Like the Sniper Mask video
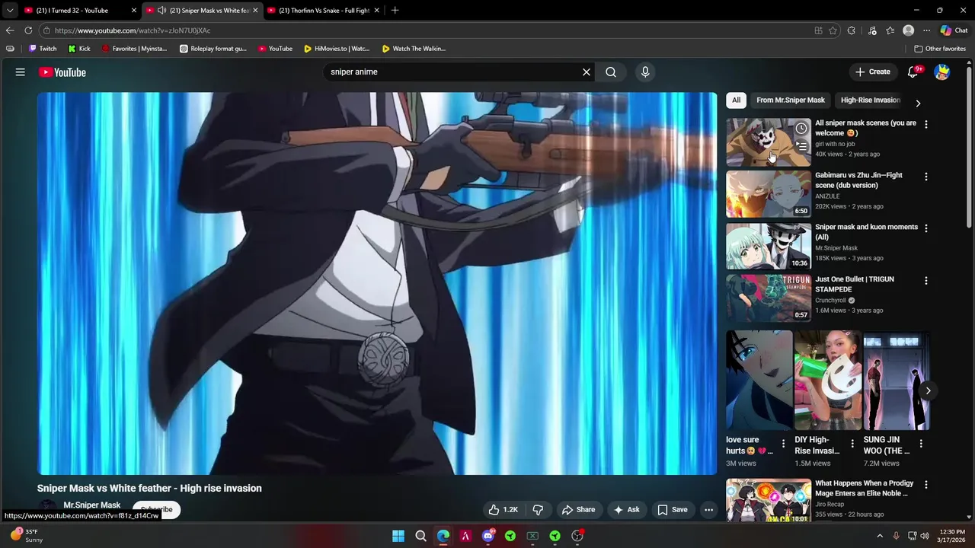Screen dimensions: 975x548 503,510
